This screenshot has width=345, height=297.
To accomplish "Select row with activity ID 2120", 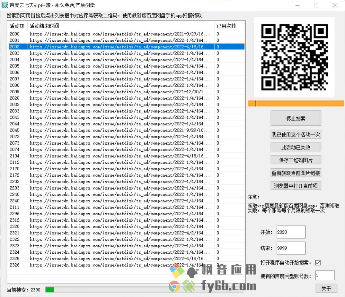I will 127,168.
